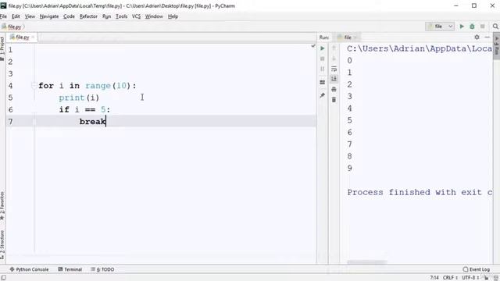
Task: Open the Refactor menu
Action: tap(88, 16)
